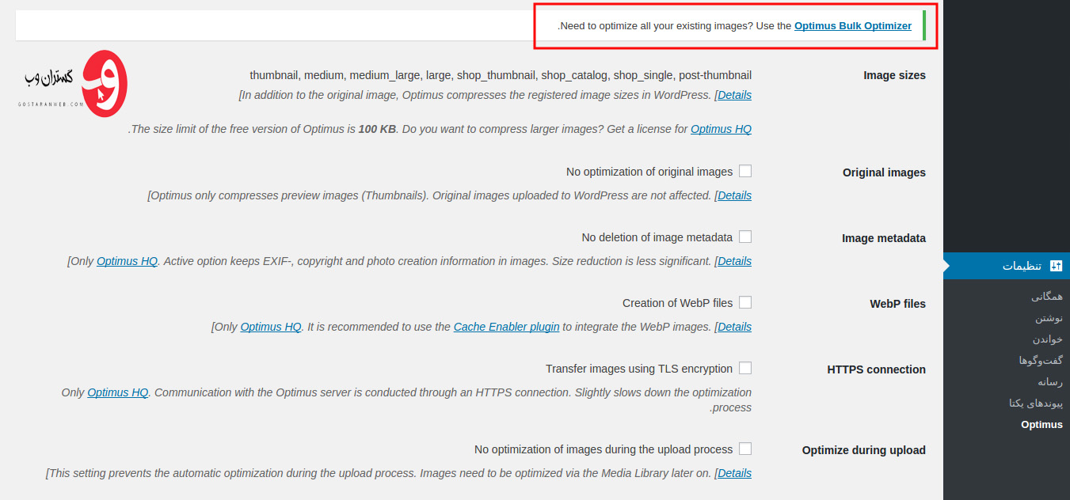
Task: Click Optimus HQ link in HTTPS connection note
Action: pyautogui.click(x=118, y=392)
